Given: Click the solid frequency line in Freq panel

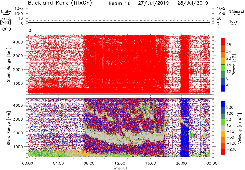Looking at the screenshot, I should coord(119,23).
